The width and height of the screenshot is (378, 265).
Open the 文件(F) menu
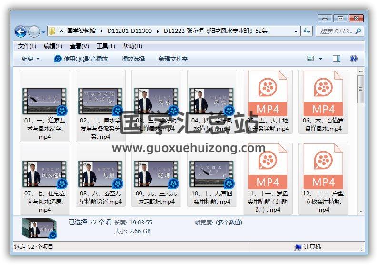(27, 46)
